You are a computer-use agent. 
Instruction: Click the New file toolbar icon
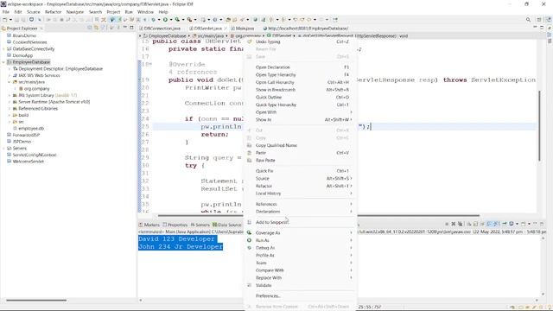[x=5, y=20]
